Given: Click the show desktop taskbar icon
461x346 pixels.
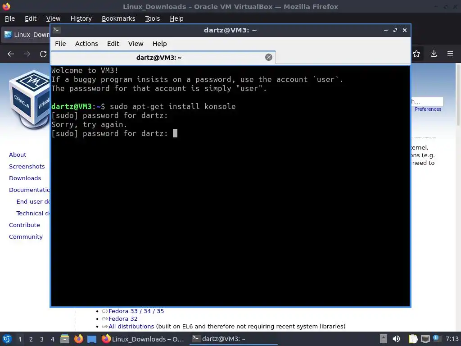Looking at the screenshot, I should coord(92,339).
